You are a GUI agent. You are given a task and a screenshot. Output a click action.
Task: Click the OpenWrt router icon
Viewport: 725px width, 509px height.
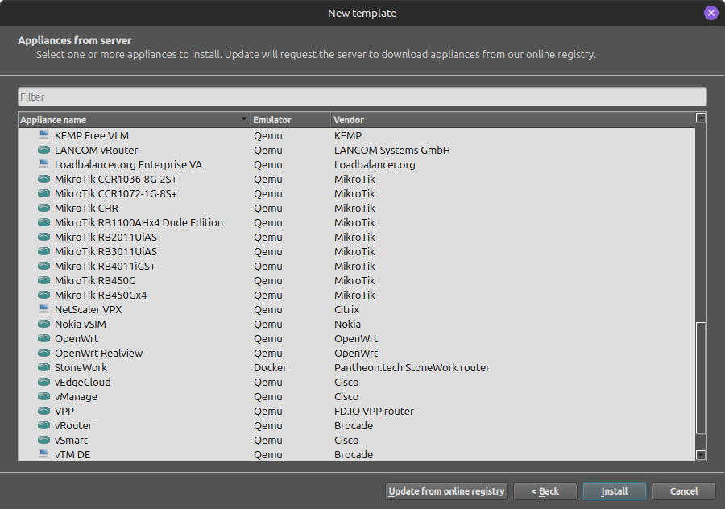[x=44, y=338]
